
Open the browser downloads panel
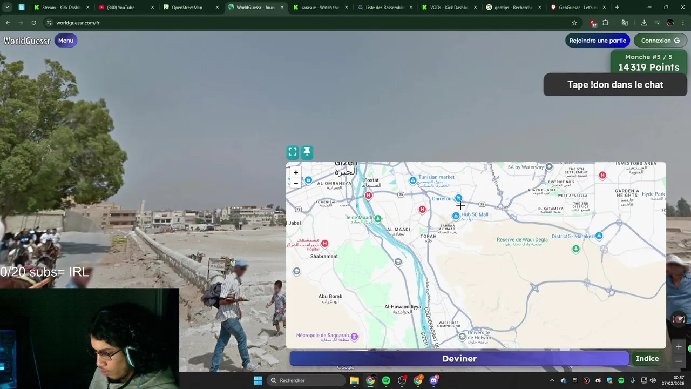click(644, 23)
